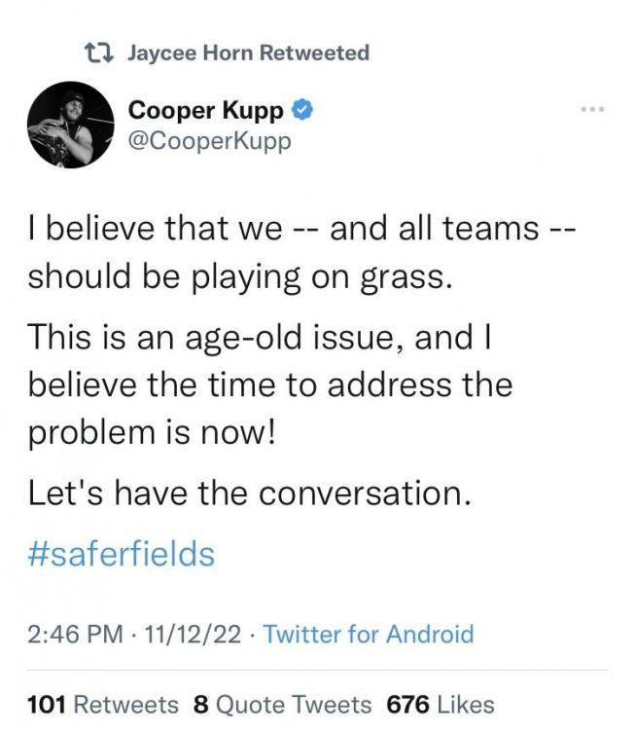635x730 pixels.
Task: Click the "I believe that we" opening line
Action: 156,230
